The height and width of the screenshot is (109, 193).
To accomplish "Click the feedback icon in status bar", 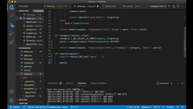I will tap(178, 107).
